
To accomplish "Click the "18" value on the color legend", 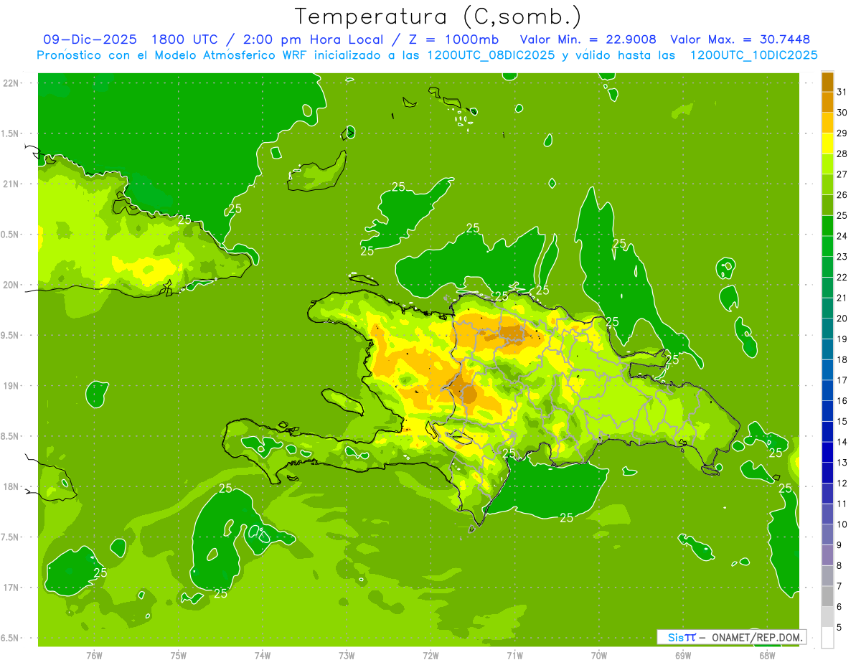I will [x=842, y=359].
